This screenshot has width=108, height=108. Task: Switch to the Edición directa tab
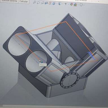[x=9, y=1]
